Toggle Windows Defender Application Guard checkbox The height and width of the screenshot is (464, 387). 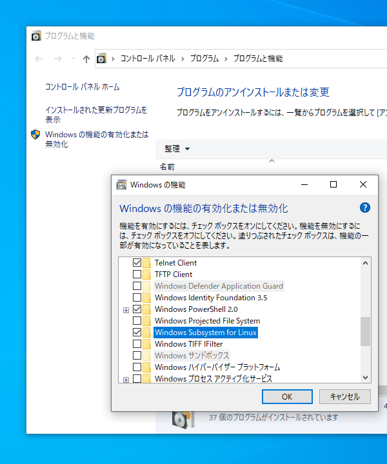pos(137,286)
